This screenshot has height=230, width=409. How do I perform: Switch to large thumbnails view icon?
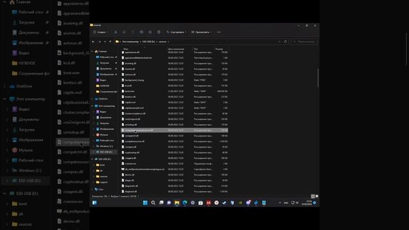coord(317,196)
